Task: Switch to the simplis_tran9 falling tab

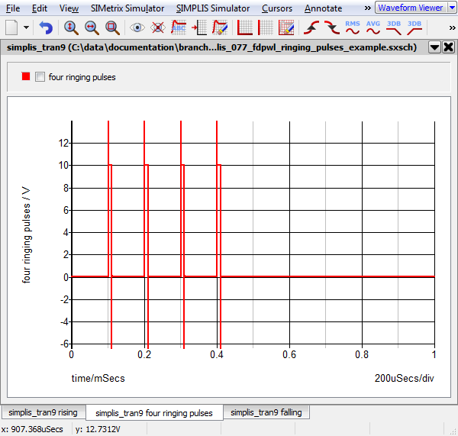Action: tap(266, 412)
